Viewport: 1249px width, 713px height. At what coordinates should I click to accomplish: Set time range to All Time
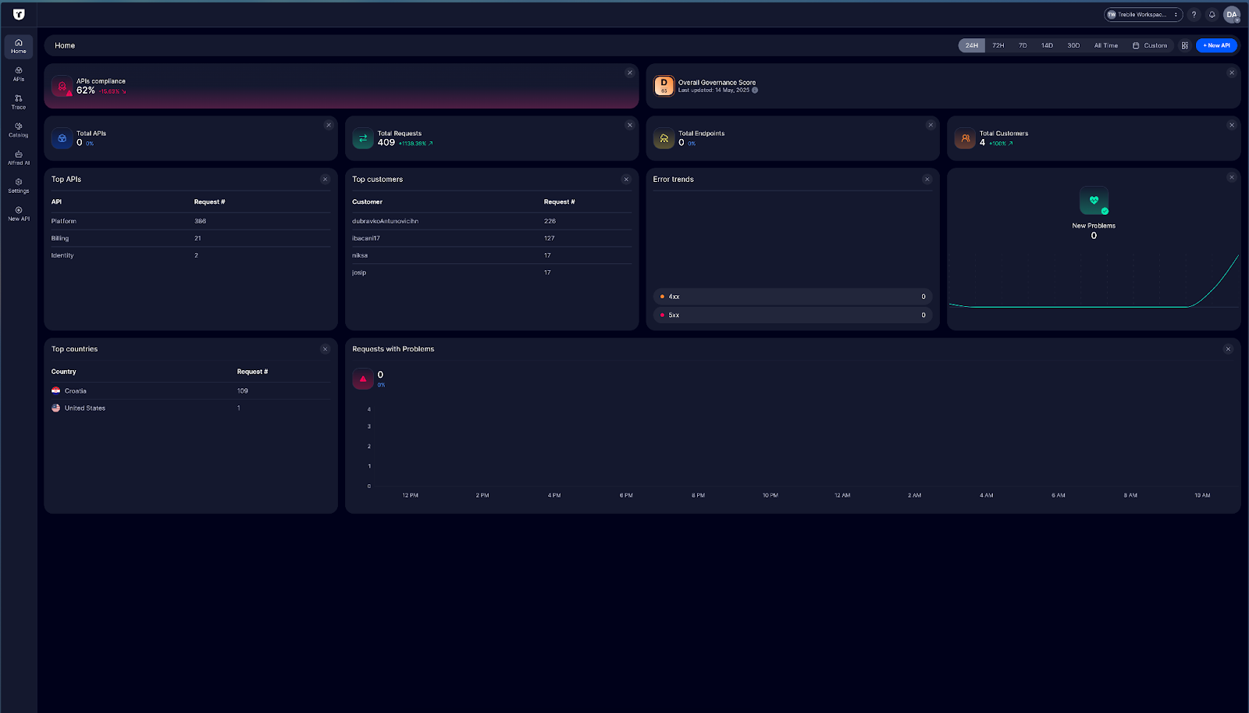[1105, 45]
